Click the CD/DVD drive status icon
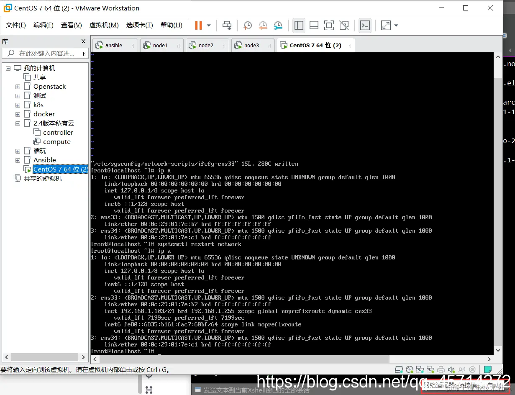 pyautogui.click(x=410, y=370)
